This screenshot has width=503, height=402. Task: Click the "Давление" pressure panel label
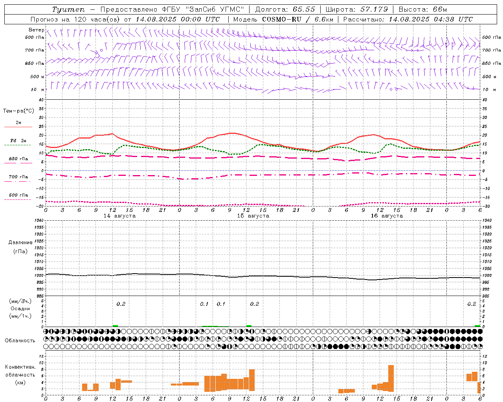pyautogui.click(x=20, y=243)
